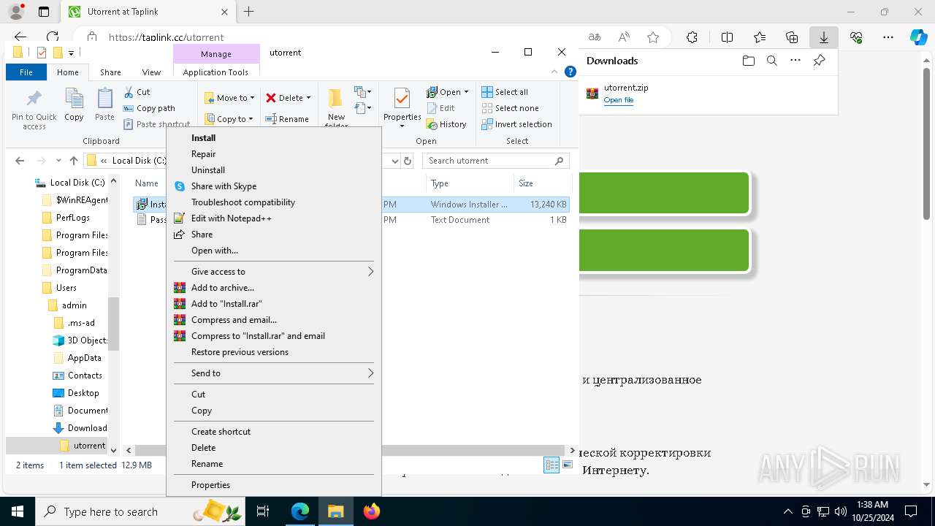Open downloads folder icon in Edge
The height and width of the screenshot is (526, 935).
pyautogui.click(x=748, y=61)
